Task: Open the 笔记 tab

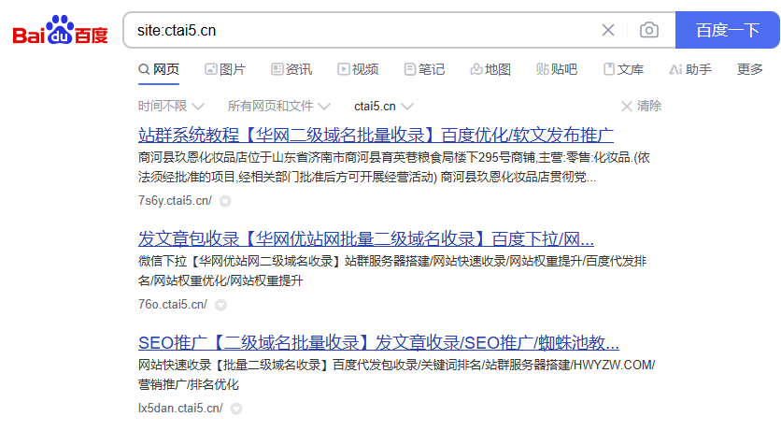Action: [424, 69]
